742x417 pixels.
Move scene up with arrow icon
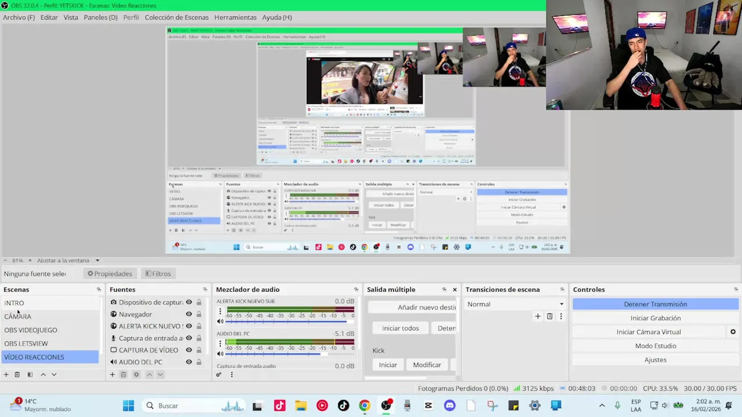pyautogui.click(x=43, y=375)
